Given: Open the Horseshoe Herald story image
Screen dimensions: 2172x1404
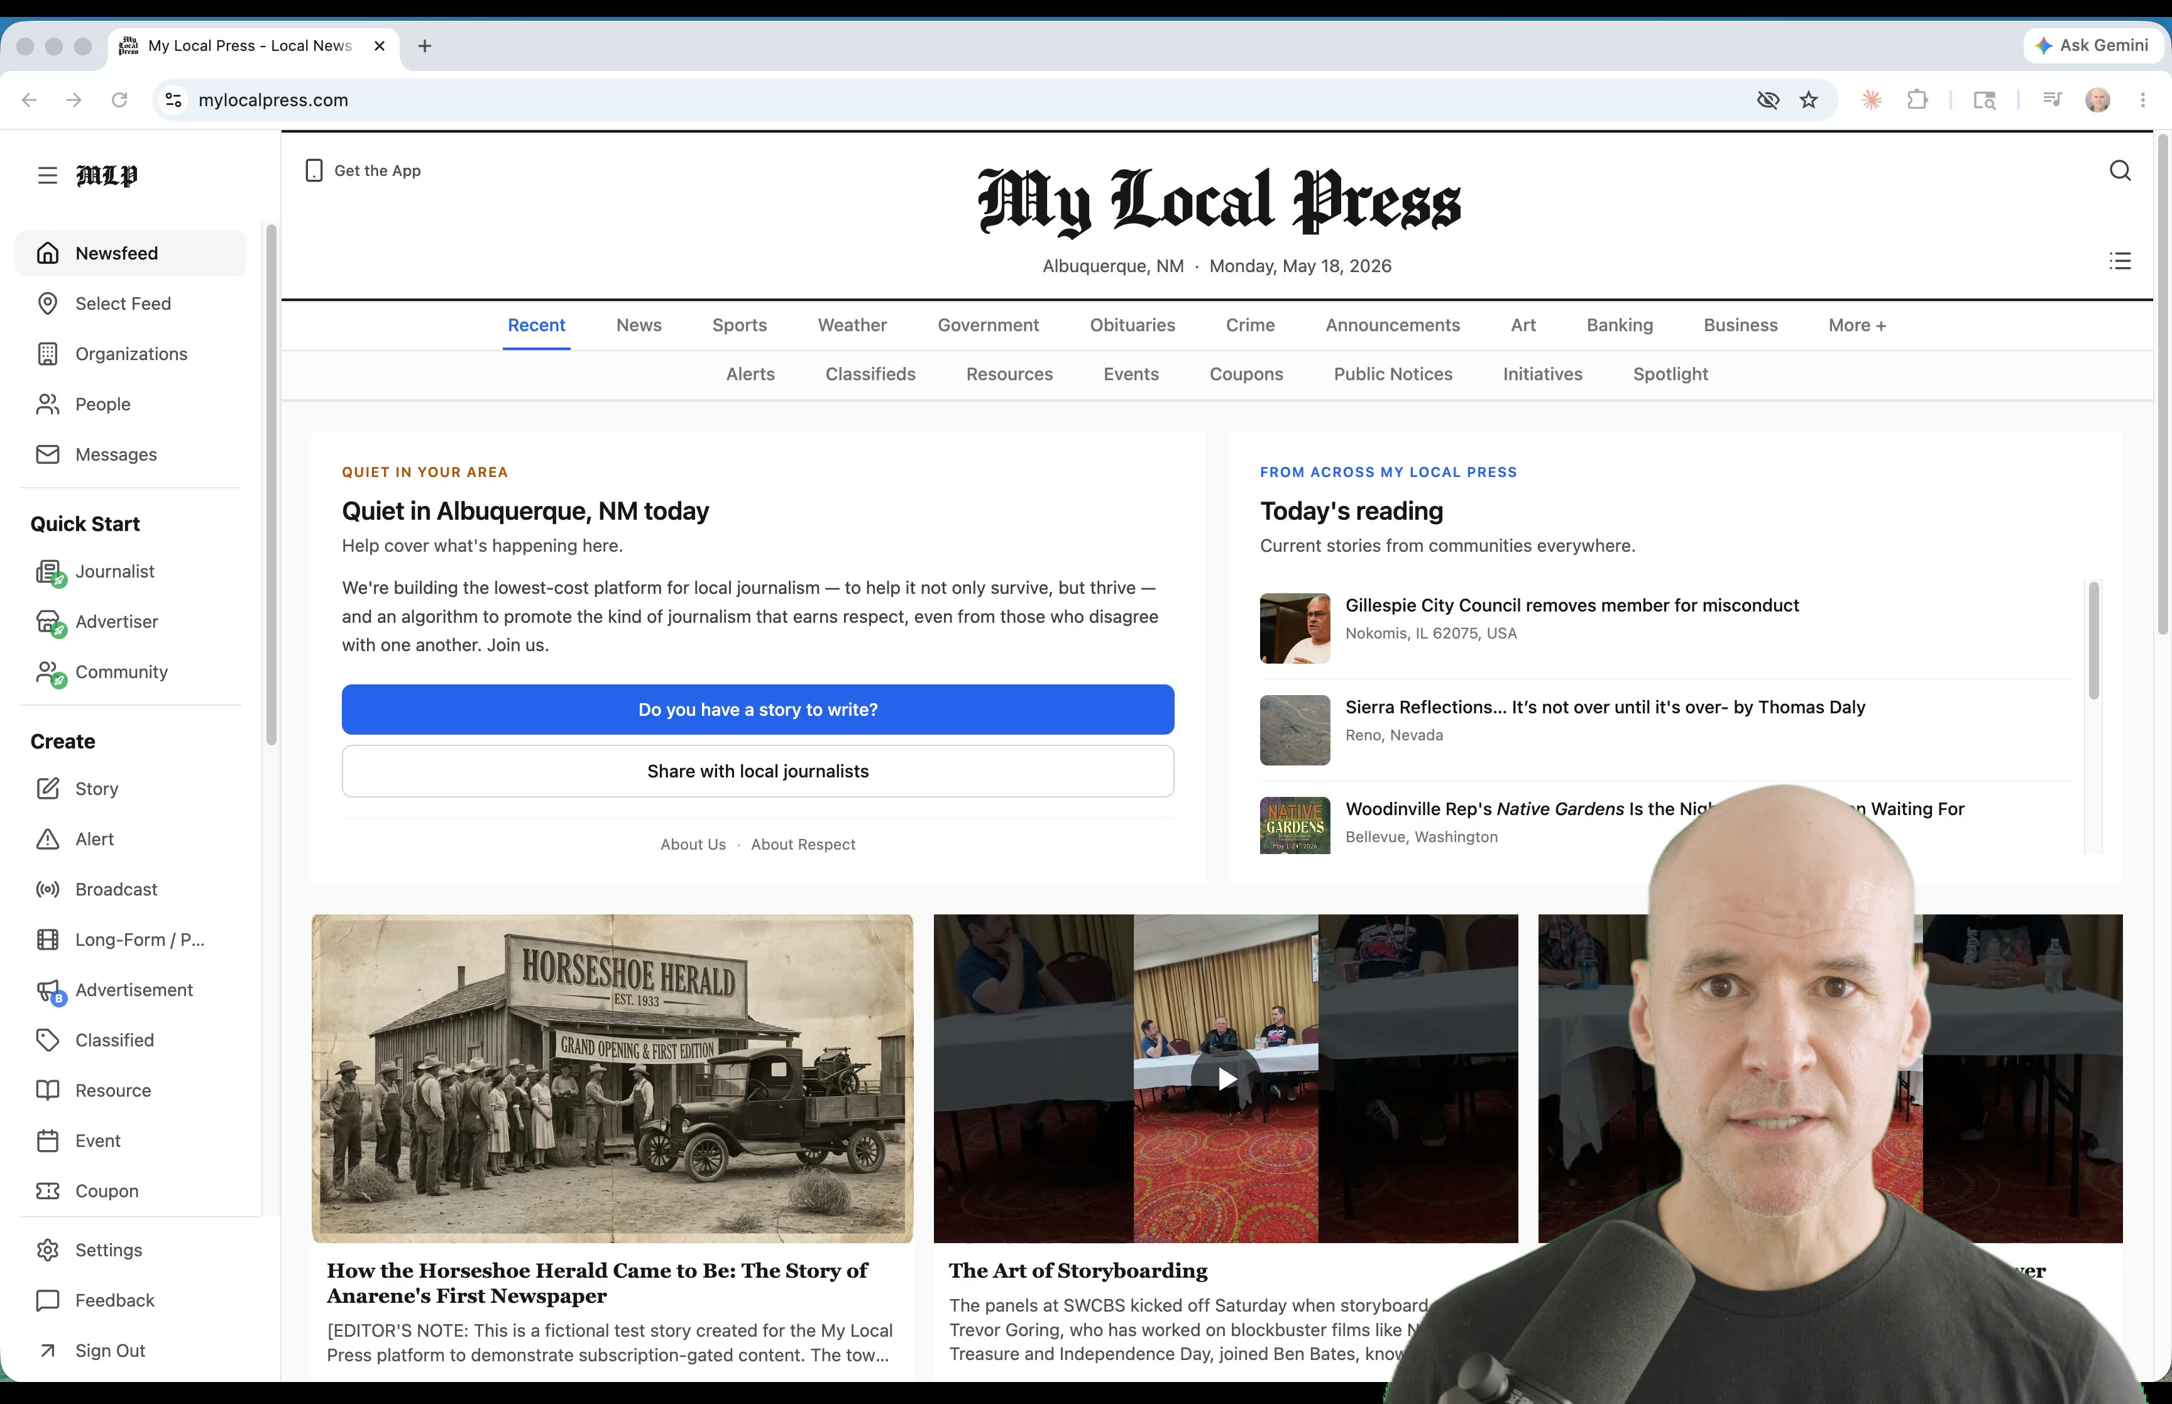Looking at the screenshot, I should 612,1078.
